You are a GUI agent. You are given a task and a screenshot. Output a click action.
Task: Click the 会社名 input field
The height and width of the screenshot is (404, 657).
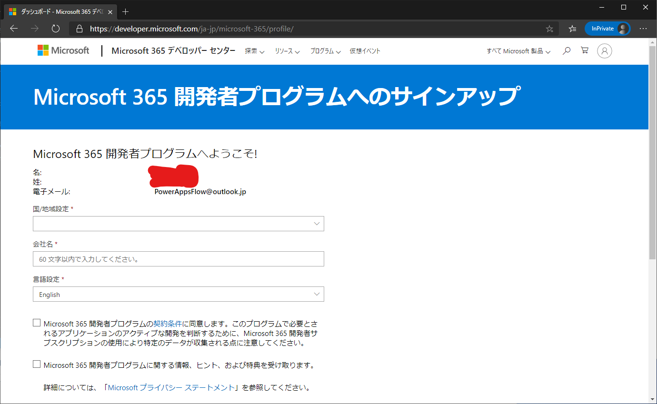179,259
